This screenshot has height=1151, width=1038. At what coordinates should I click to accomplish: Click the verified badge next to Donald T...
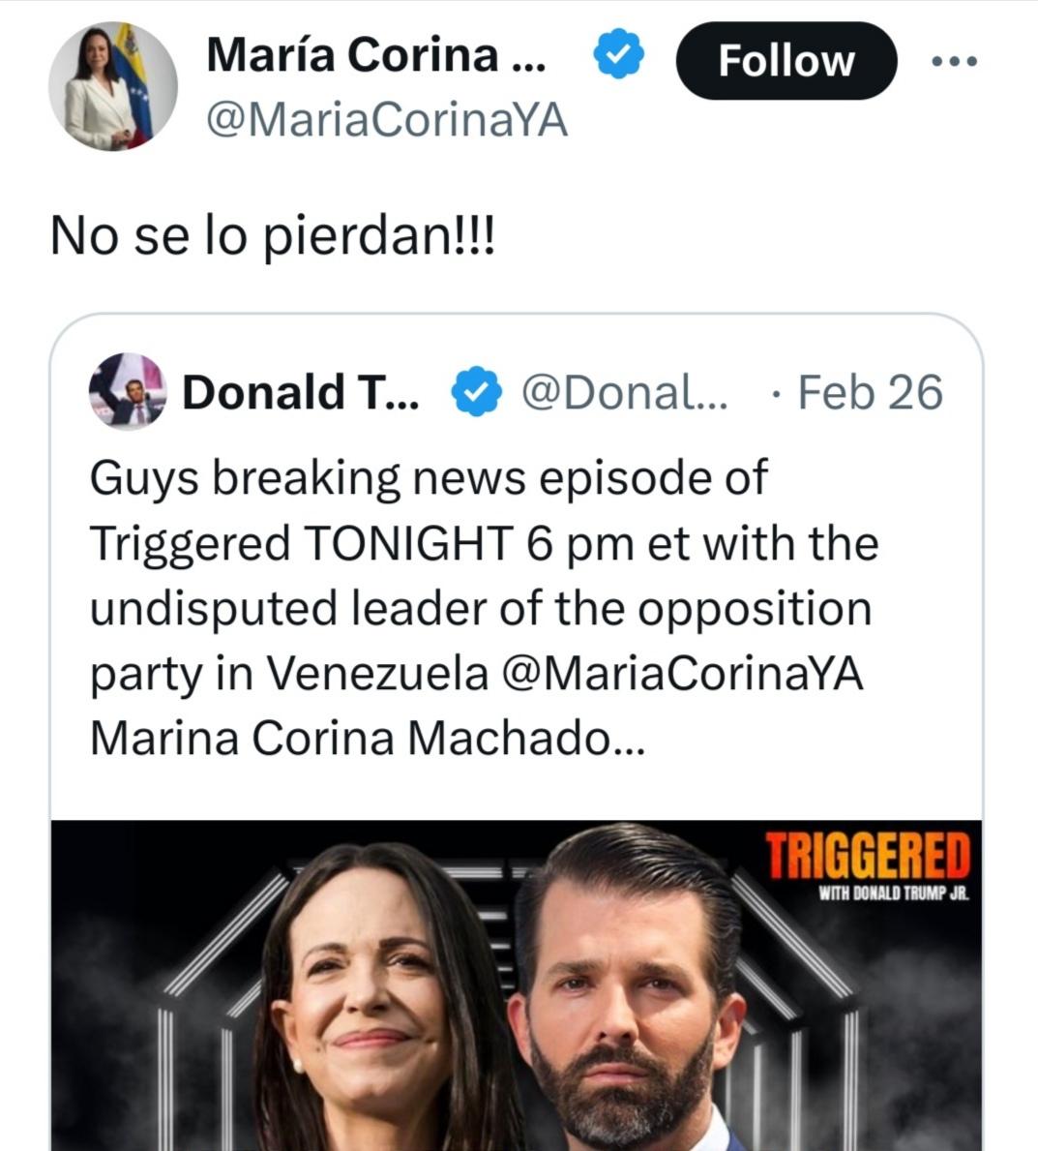pos(476,393)
